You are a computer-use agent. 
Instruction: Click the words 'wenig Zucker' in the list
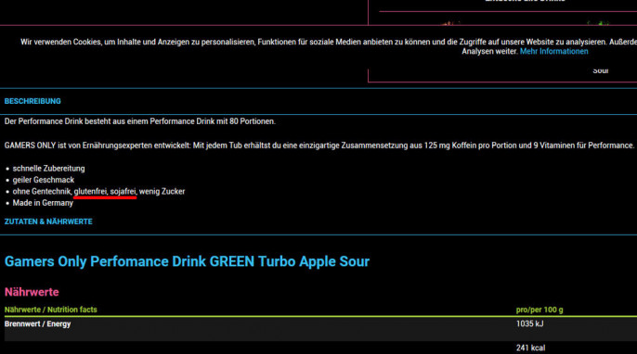(162, 192)
